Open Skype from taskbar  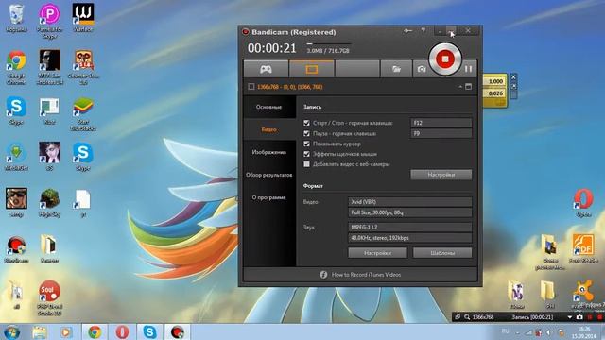coord(149,331)
